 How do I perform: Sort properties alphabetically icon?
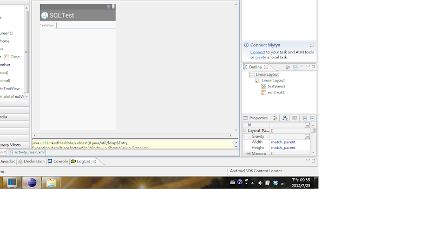(285, 118)
